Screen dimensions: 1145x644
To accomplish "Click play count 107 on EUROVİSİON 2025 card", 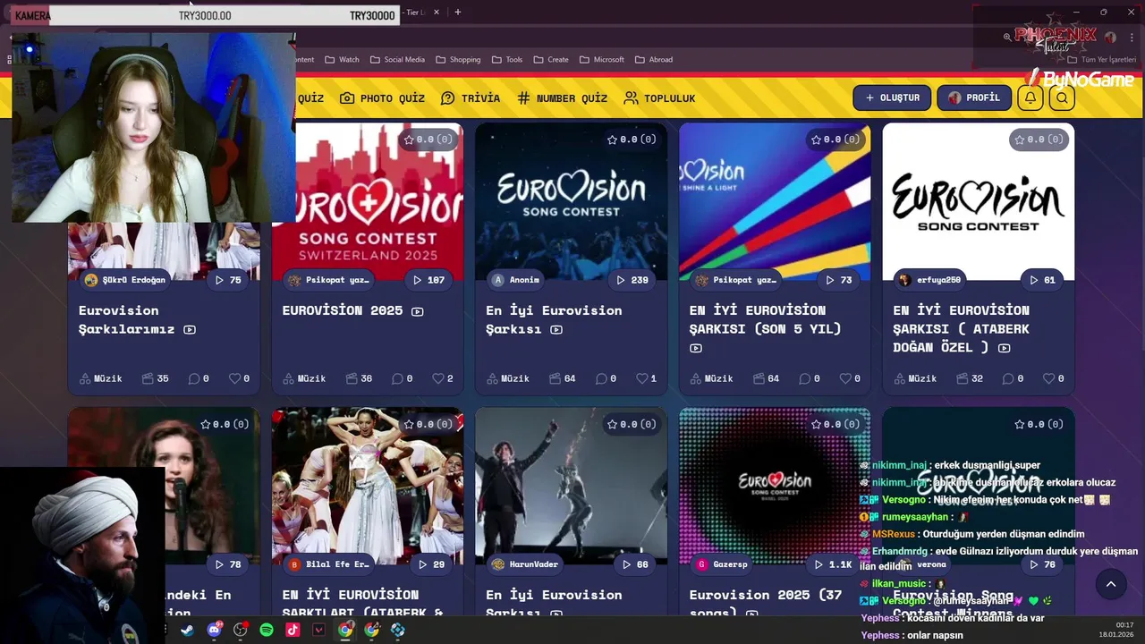I will click(x=428, y=280).
